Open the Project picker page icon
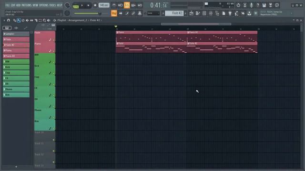The height and width of the screenshot is (171, 305). point(224,13)
